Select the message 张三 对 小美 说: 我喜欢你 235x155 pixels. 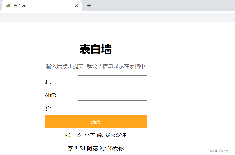(96, 135)
